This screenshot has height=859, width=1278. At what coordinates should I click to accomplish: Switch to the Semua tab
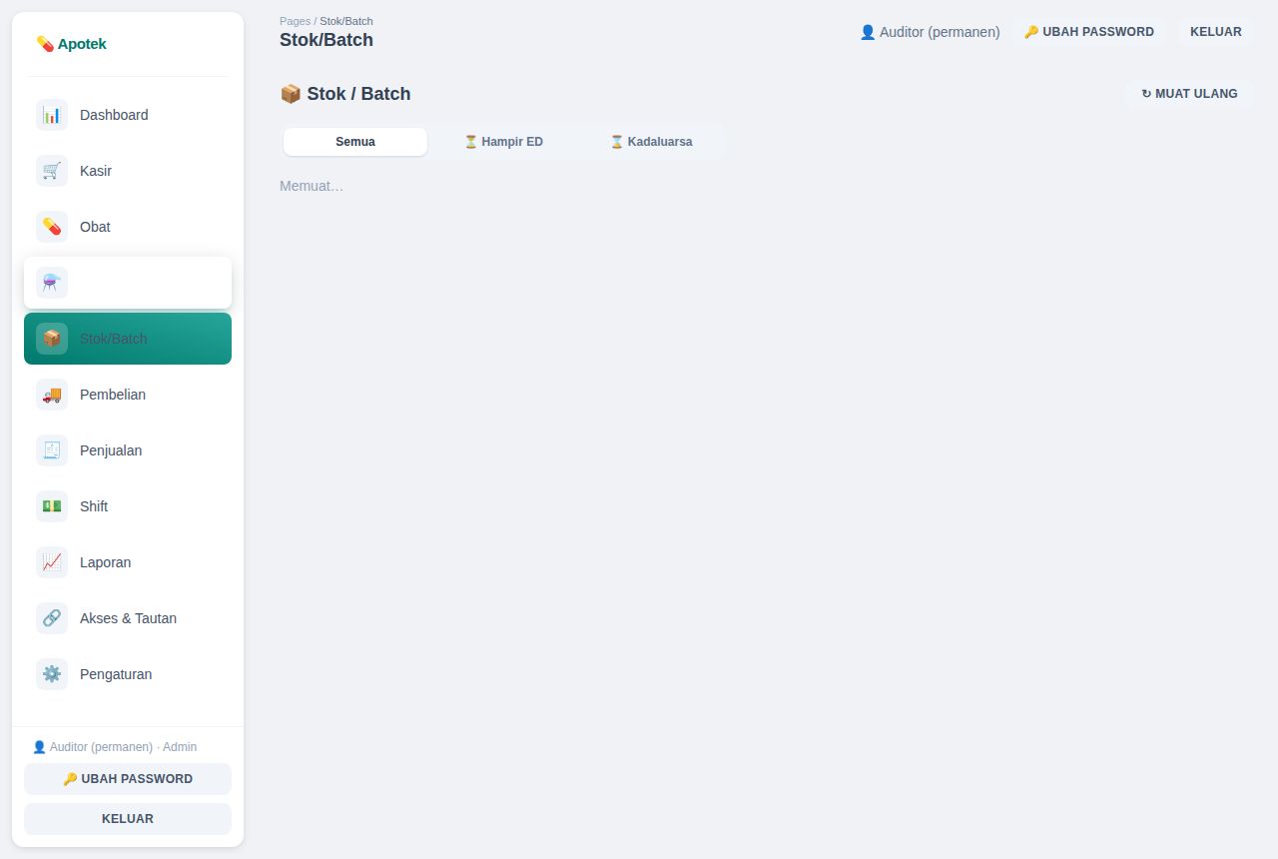[x=355, y=142]
